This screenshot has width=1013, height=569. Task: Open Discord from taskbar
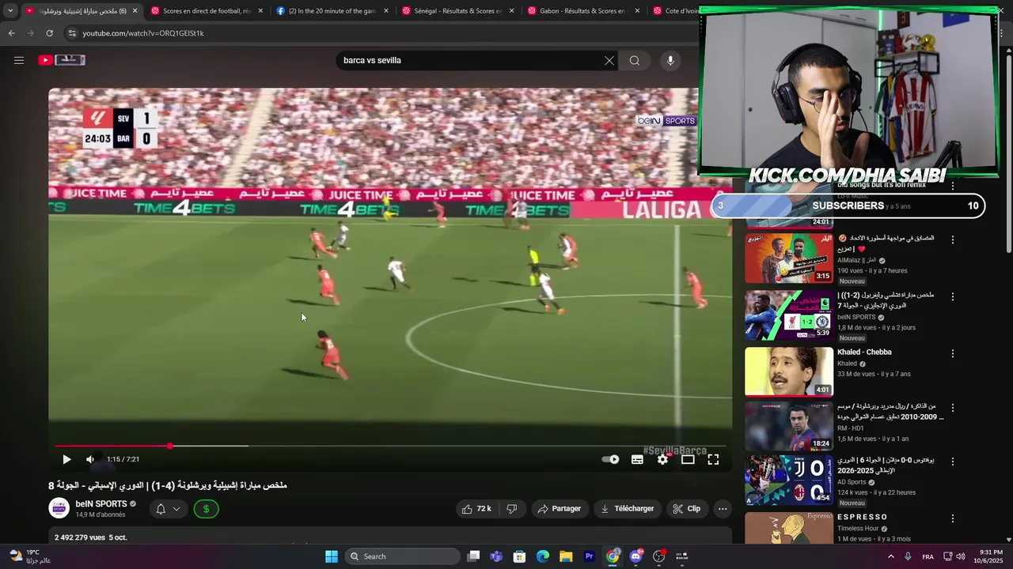click(635, 556)
